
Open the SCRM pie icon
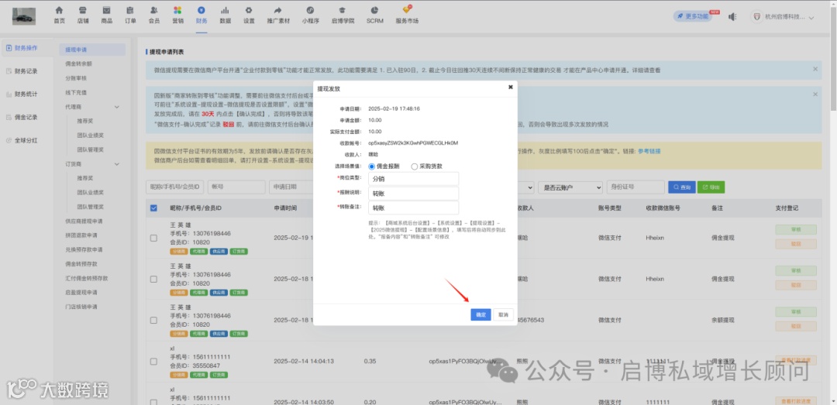pos(375,10)
